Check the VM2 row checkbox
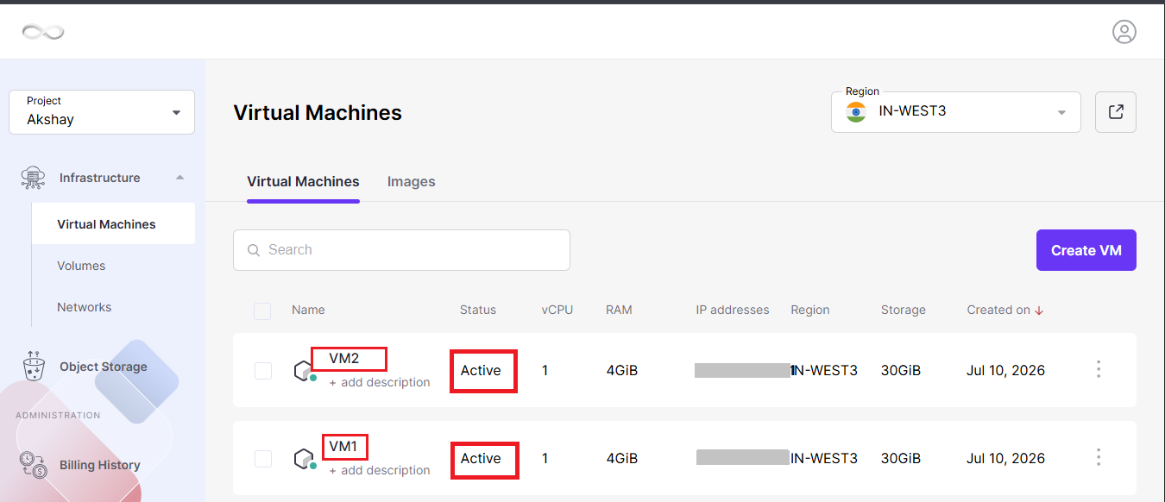 pyautogui.click(x=262, y=371)
